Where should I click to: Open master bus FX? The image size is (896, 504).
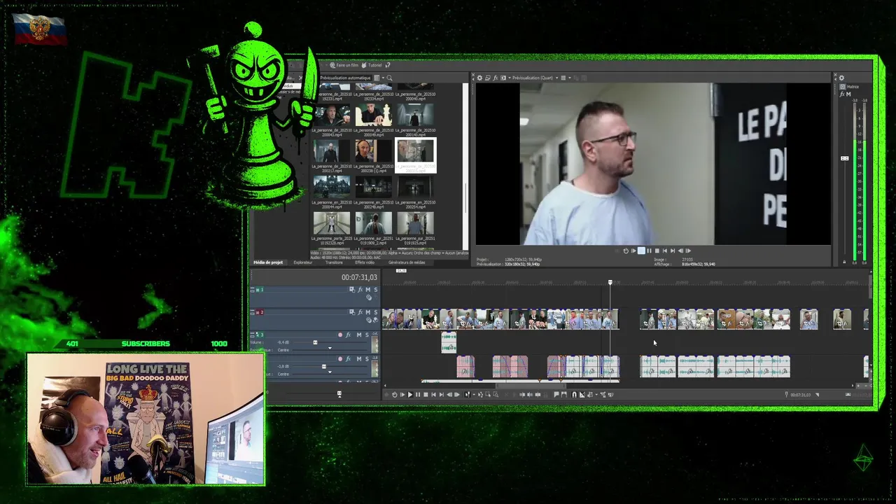(x=842, y=94)
